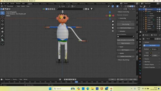Click the Edit Control Shape button

[126, 28]
